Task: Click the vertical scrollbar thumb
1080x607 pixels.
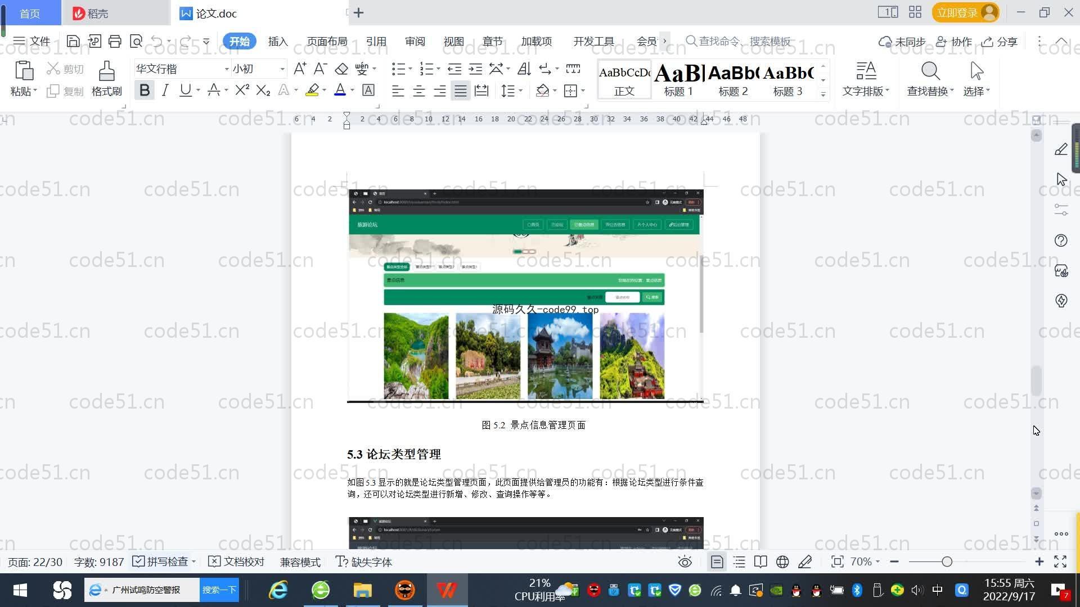Action: [x=1036, y=380]
